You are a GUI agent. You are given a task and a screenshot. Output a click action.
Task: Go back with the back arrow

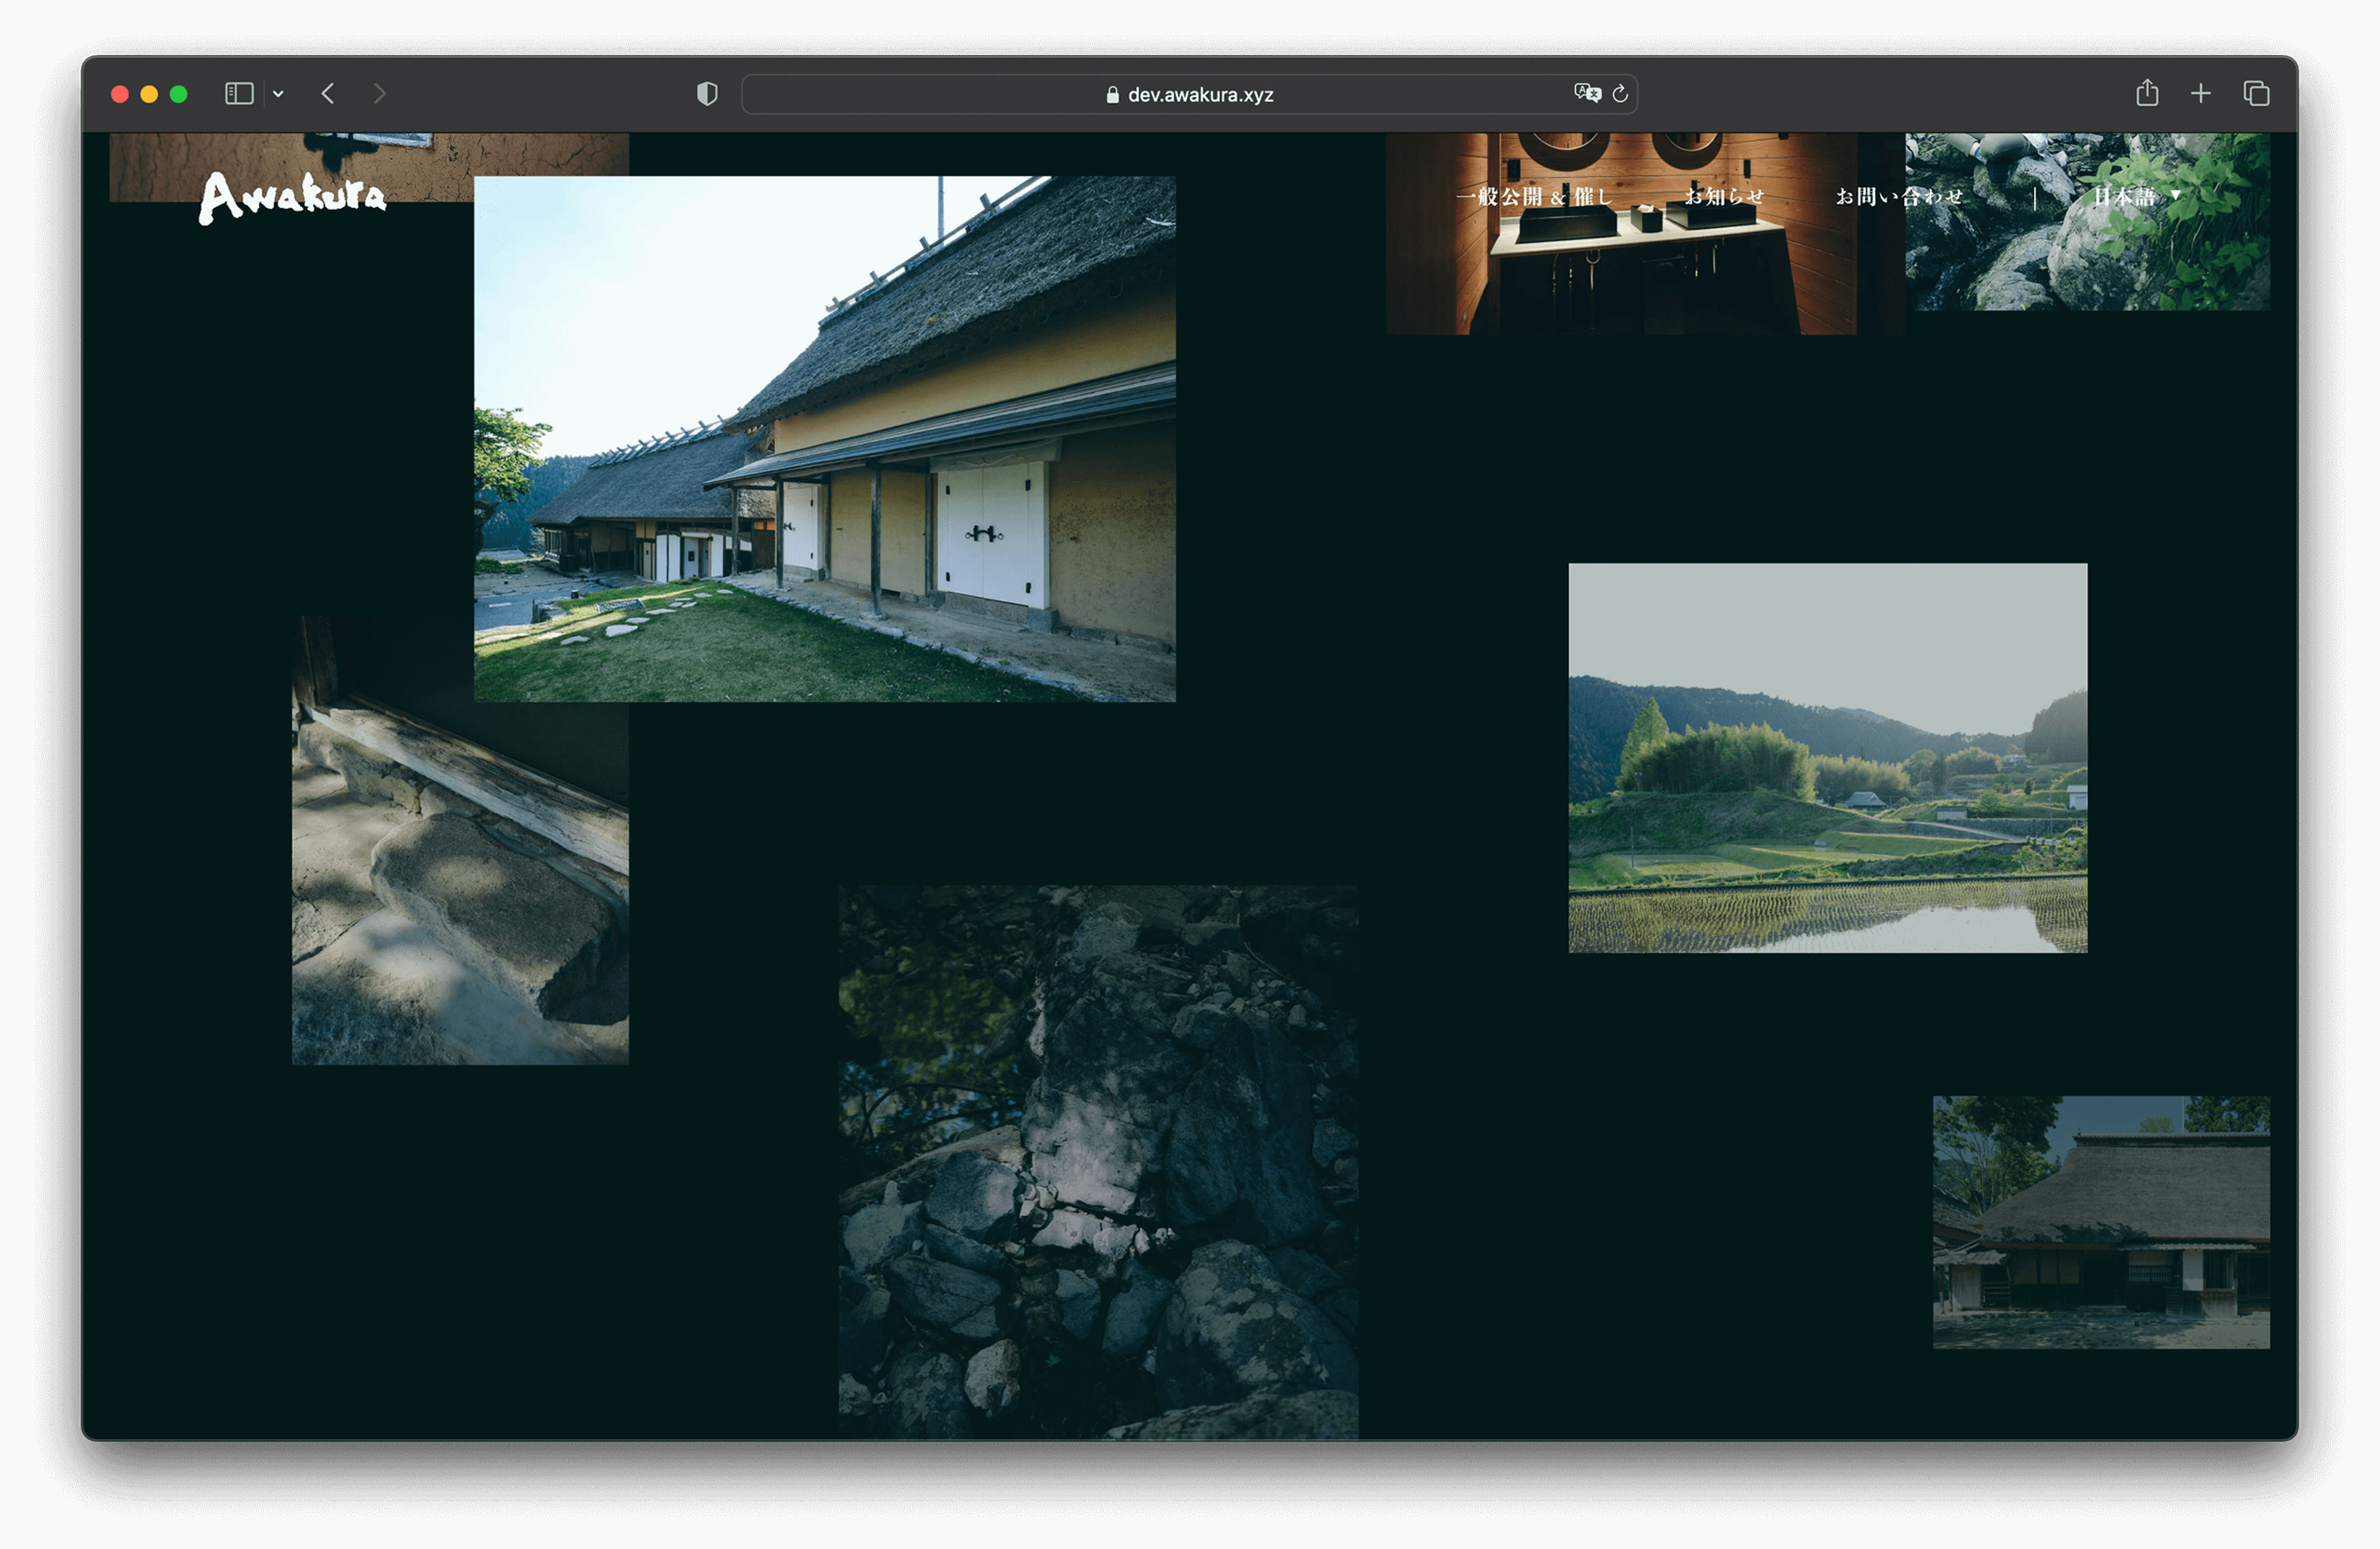tap(328, 94)
